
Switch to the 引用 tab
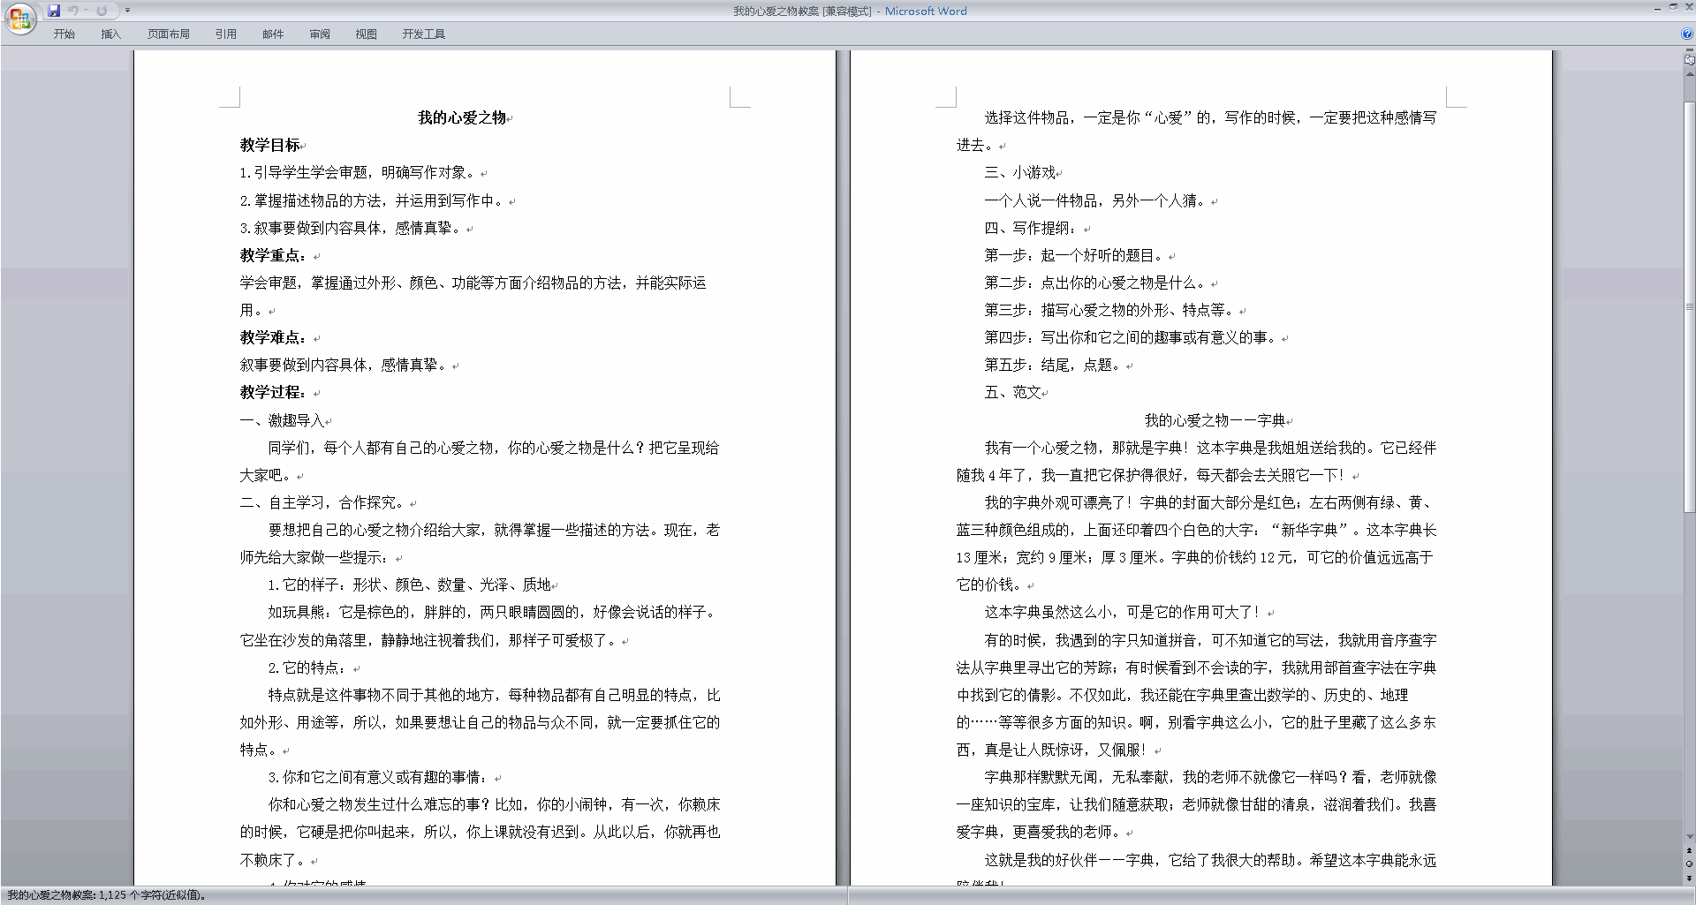(226, 34)
